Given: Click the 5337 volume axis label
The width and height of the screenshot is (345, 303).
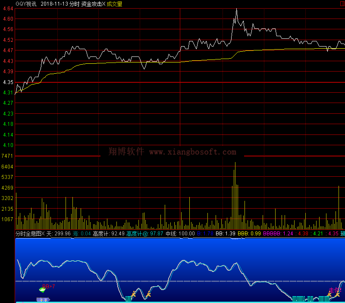Looking at the screenshot, I should point(7,177).
